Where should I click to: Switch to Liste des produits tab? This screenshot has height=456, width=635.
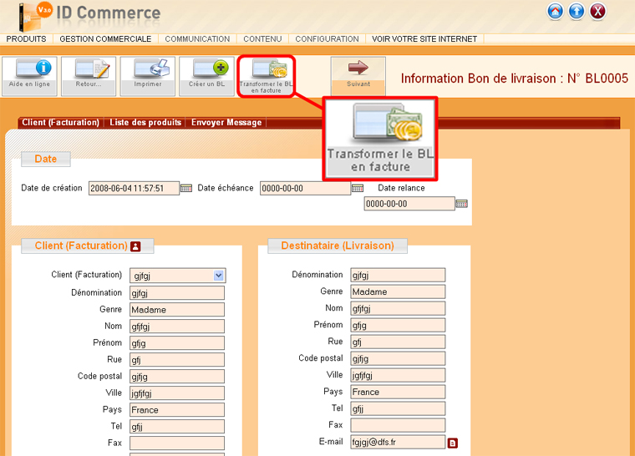(x=145, y=122)
